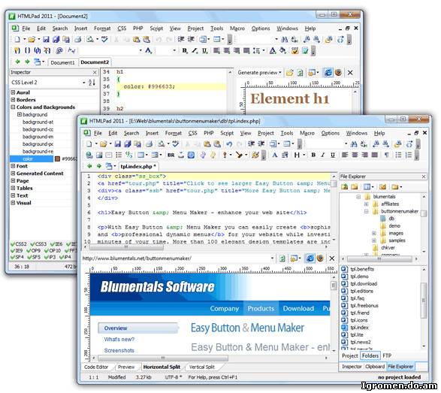
Task: Click the Undo arrow in front window
Action: tap(229, 144)
